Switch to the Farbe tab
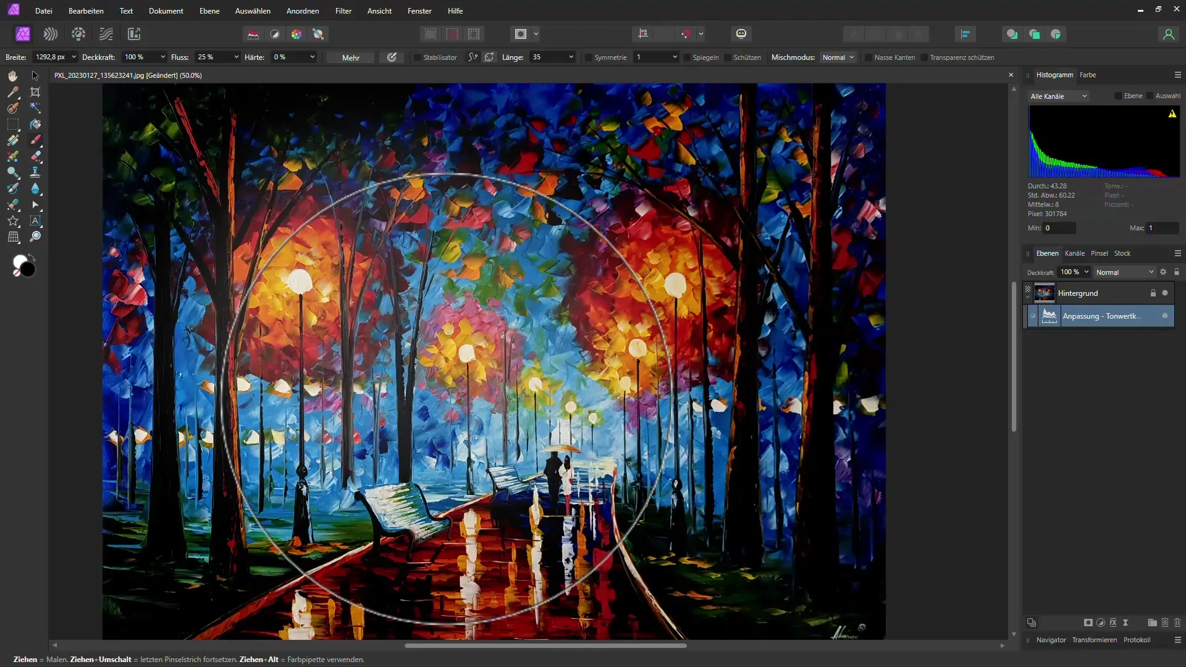 coord(1088,75)
